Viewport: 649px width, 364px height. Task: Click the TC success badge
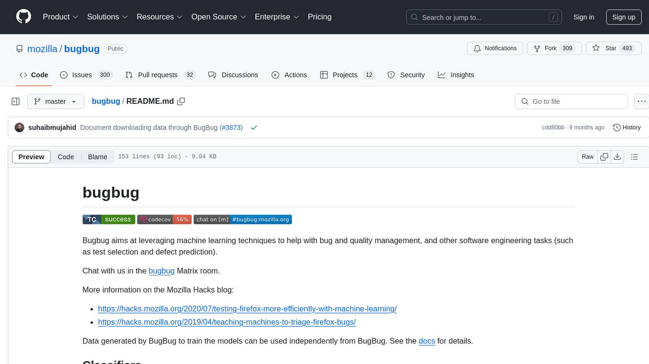109,219
